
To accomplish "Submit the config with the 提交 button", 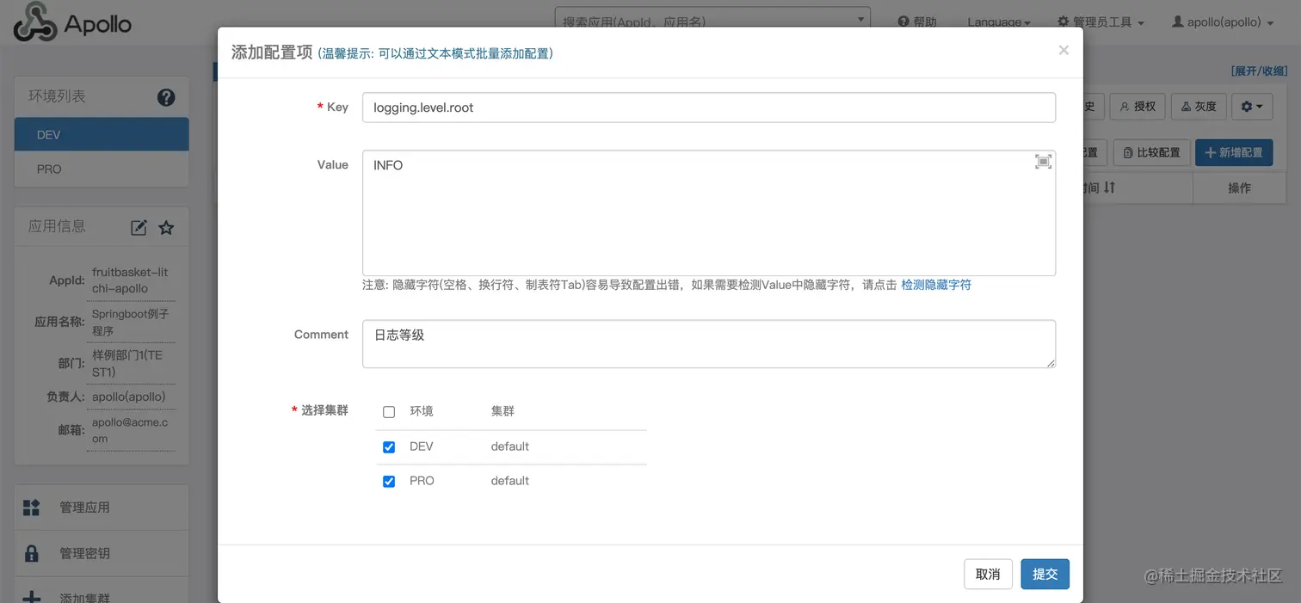I will (x=1045, y=574).
